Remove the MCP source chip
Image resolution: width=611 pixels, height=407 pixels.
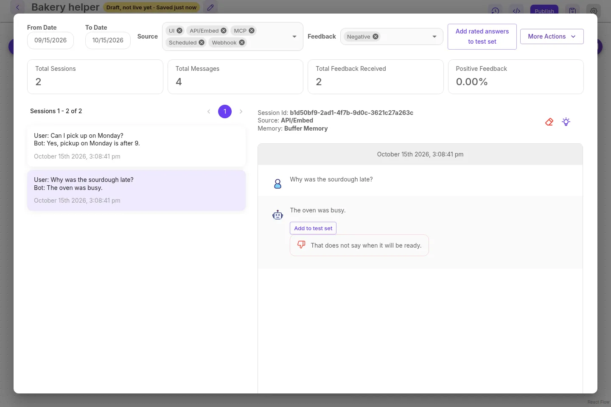coord(252,31)
